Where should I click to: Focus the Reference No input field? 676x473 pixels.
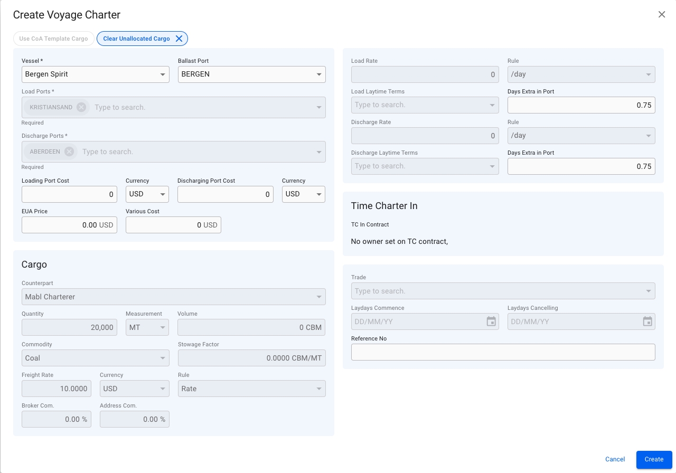pyautogui.click(x=503, y=352)
